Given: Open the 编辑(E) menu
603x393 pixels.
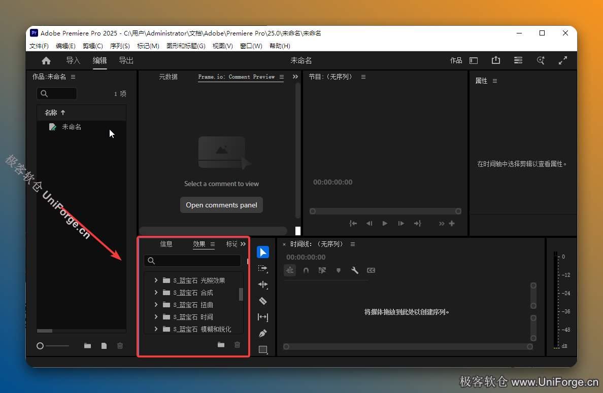Looking at the screenshot, I should pyautogui.click(x=65, y=46).
